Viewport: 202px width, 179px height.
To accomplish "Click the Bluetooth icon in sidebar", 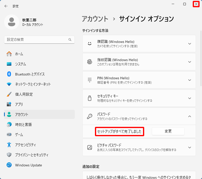I will [x=9, y=74].
